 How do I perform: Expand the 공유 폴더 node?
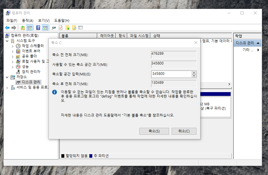click(12, 56)
